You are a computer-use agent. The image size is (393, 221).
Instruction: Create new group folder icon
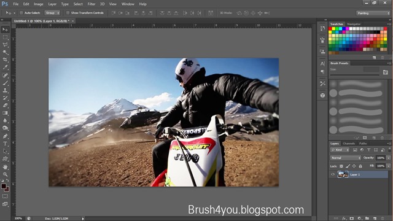[x=367, y=219]
